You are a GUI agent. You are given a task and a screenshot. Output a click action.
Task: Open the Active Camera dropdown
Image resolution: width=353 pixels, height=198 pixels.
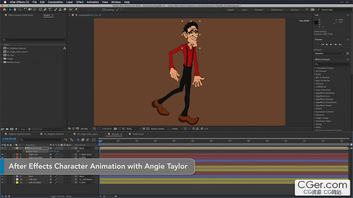pyautogui.click(x=159, y=129)
